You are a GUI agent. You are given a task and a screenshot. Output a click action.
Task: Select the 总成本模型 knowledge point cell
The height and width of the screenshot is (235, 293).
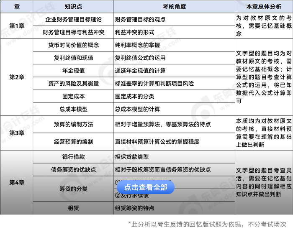point(73,109)
